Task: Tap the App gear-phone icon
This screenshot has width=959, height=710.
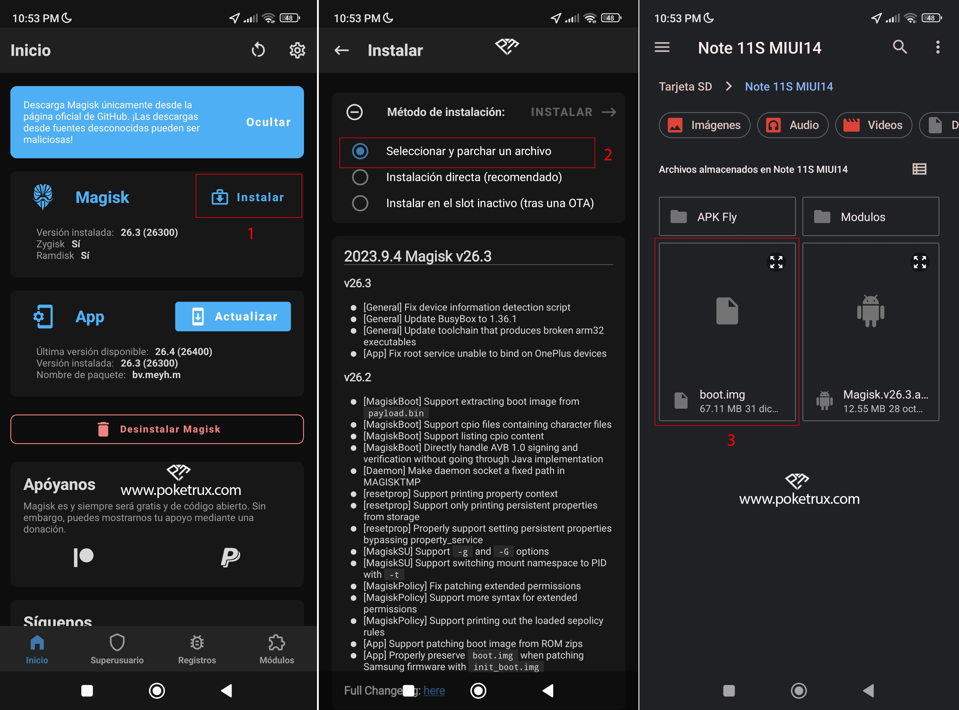Action: coord(43,316)
